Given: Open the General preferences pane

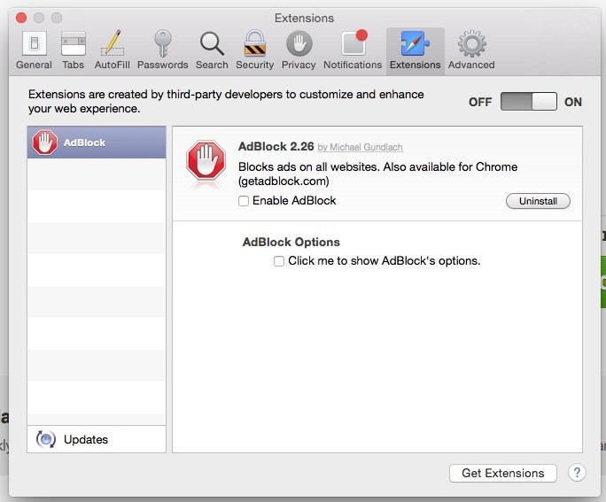Looking at the screenshot, I should [34, 50].
